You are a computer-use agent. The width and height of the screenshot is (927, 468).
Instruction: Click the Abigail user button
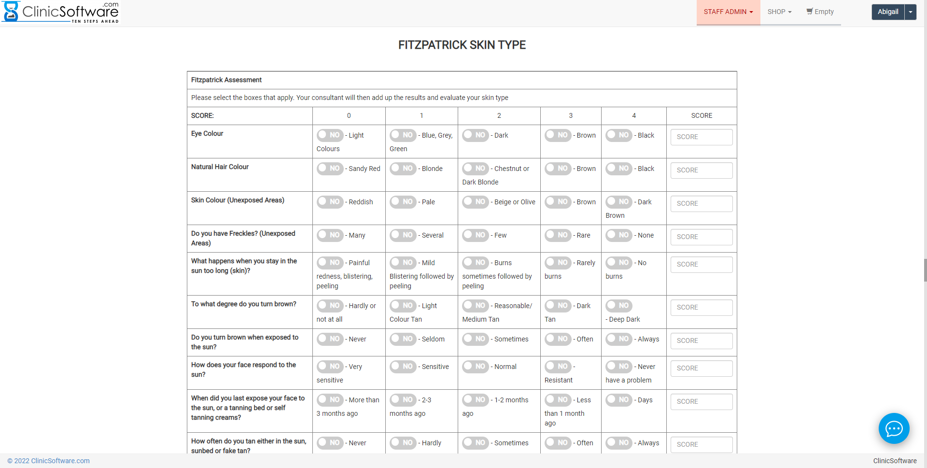pyautogui.click(x=887, y=12)
